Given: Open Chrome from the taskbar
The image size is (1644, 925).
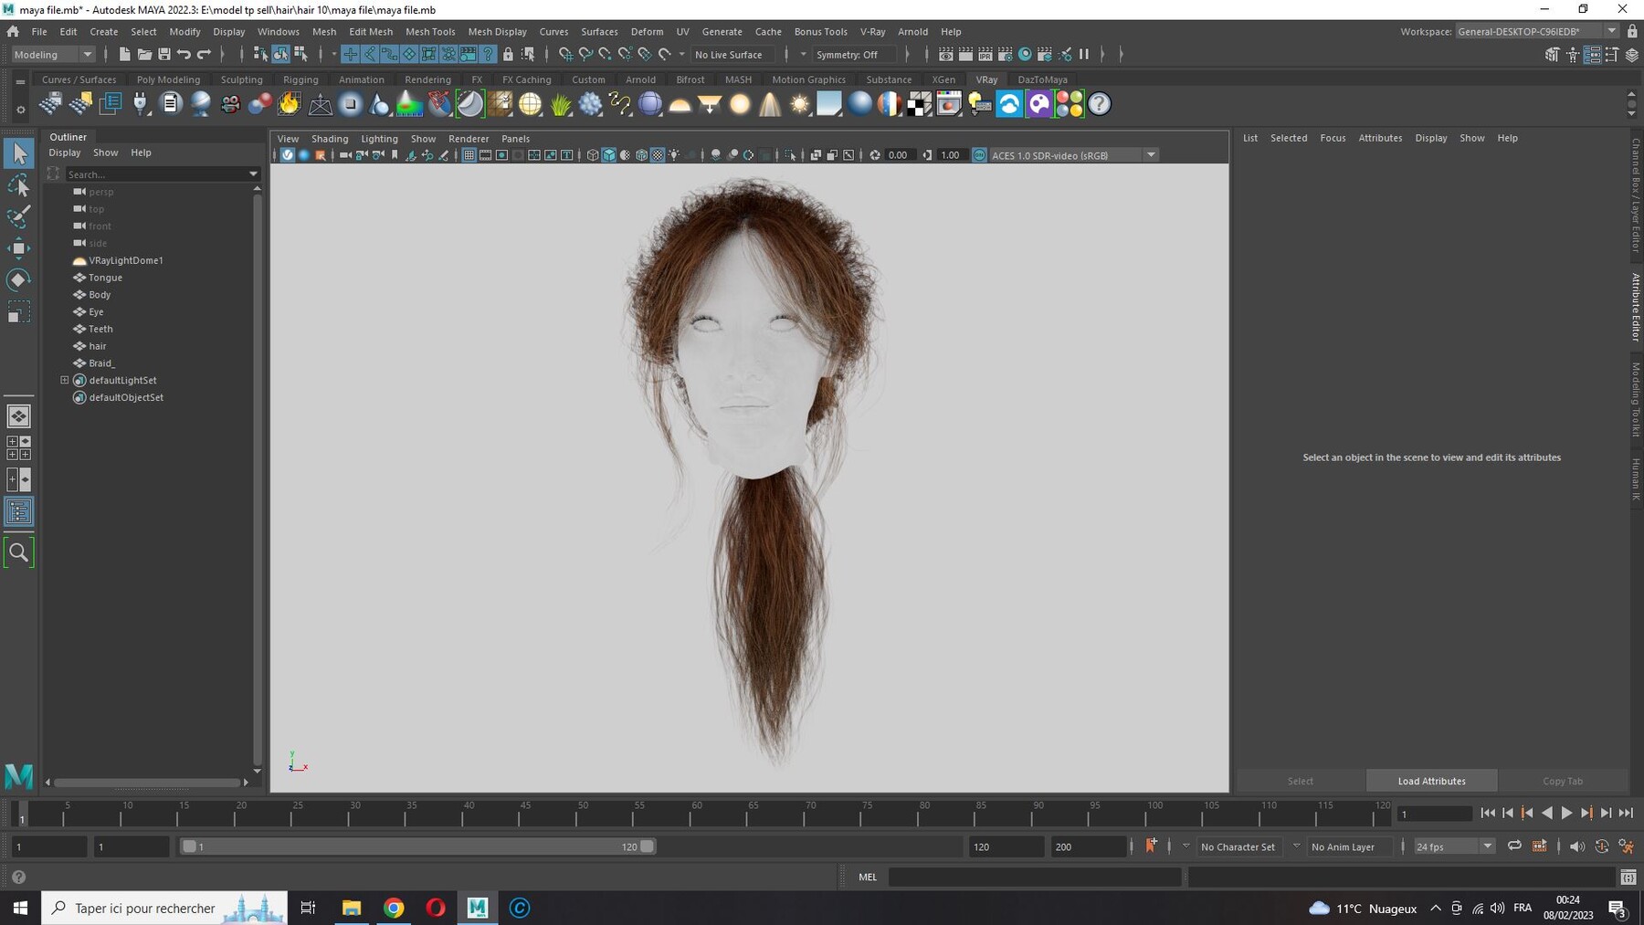Looking at the screenshot, I should tap(394, 908).
